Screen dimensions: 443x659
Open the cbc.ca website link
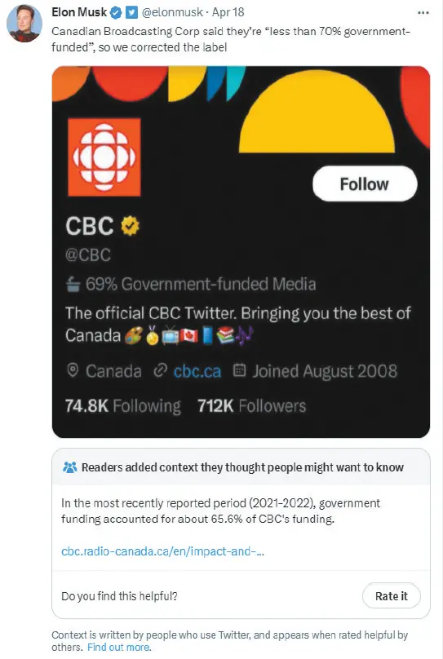tap(197, 371)
